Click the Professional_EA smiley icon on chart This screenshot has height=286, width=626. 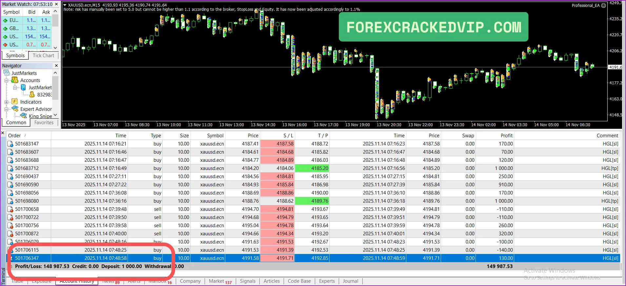click(x=603, y=6)
